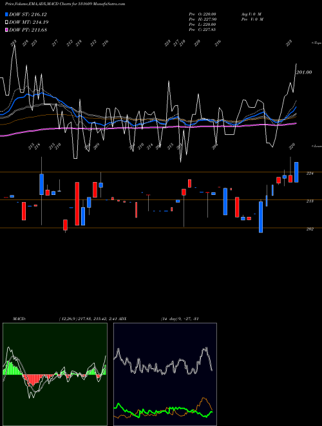Click the 224 price axis label
Image resolution: width=322 pixels, height=426 pixels.
[x=310, y=174]
